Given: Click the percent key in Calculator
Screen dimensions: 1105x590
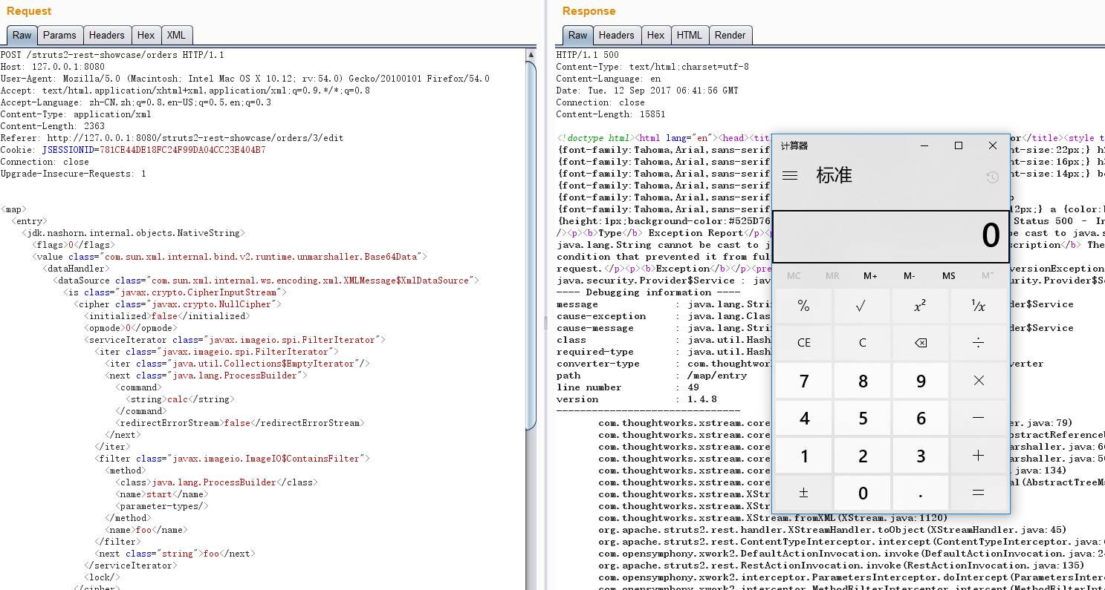Looking at the screenshot, I should 803,306.
